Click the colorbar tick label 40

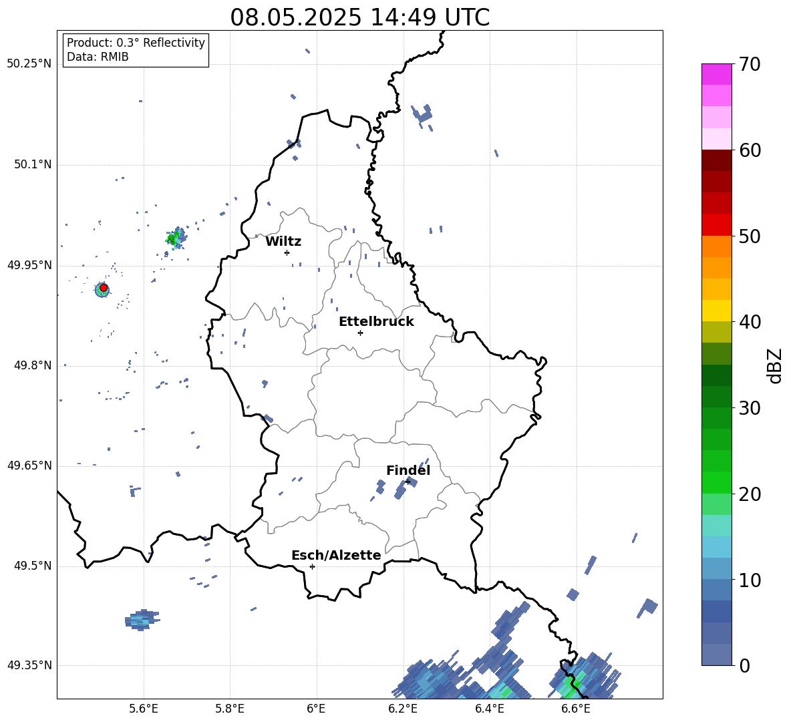[x=750, y=322]
